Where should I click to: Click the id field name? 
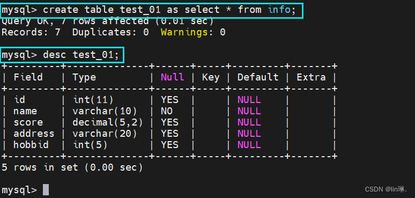tap(19, 100)
